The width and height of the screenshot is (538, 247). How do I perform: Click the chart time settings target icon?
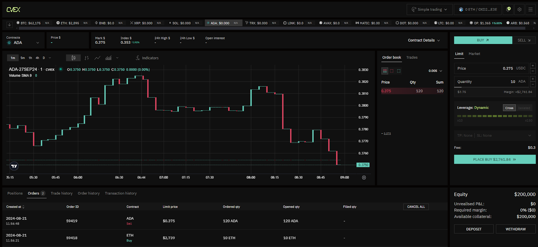pos(364,177)
